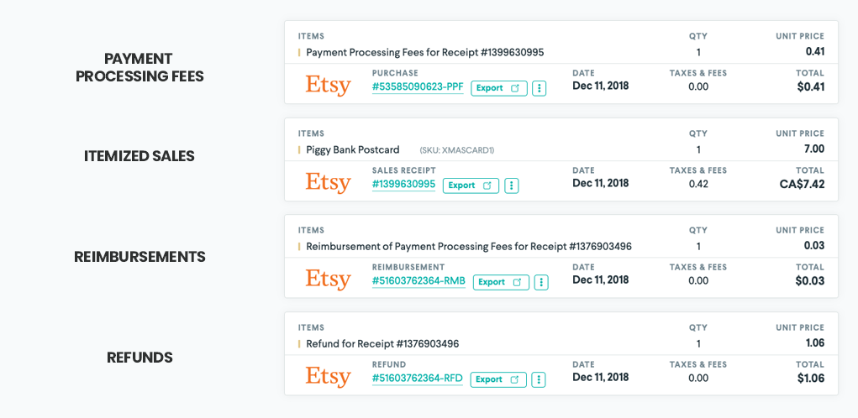The width and height of the screenshot is (858, 418).
Task: Export refund #51603762364-RFD
Action: pyautogui.click(x=498, y=379)
